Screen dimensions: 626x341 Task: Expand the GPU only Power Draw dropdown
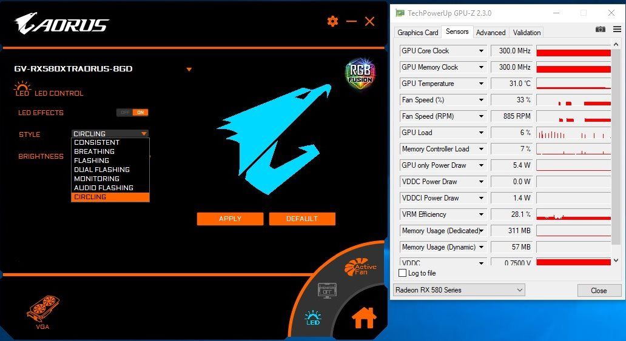click(x=481, y=165)
